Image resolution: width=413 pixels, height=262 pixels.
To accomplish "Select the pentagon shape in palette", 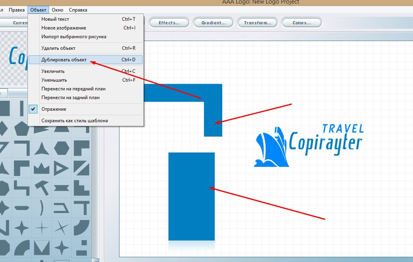I will point(22,129).
